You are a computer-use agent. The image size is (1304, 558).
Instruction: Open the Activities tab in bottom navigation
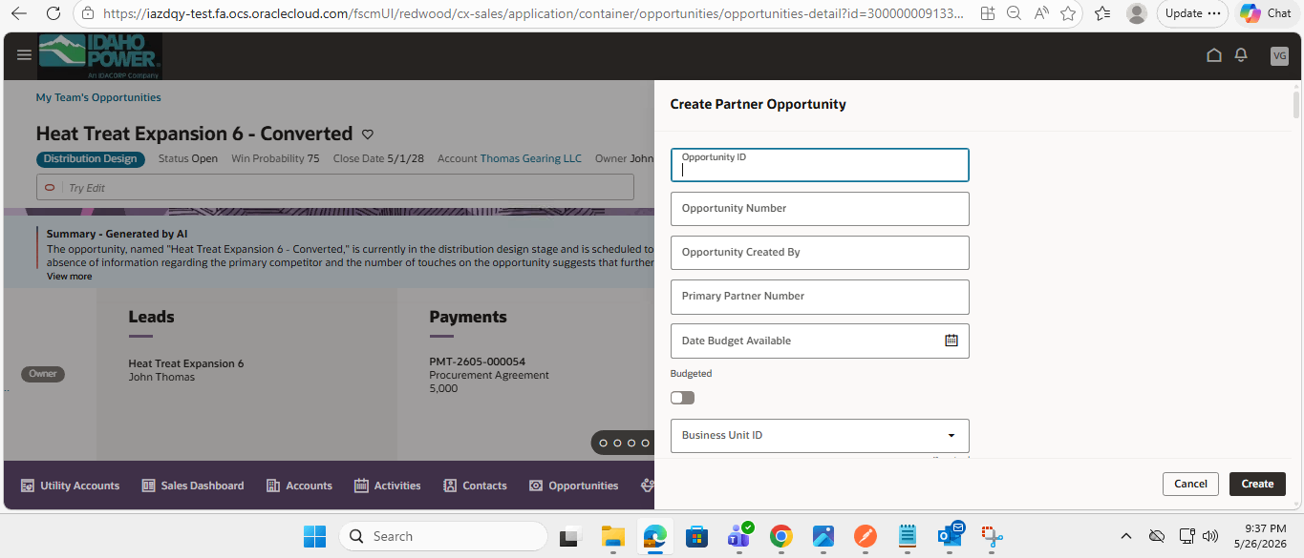click(x=387, y=486)
